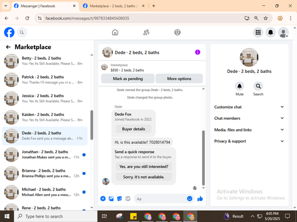Open more actions plus icon in composer

pos(103,198)
